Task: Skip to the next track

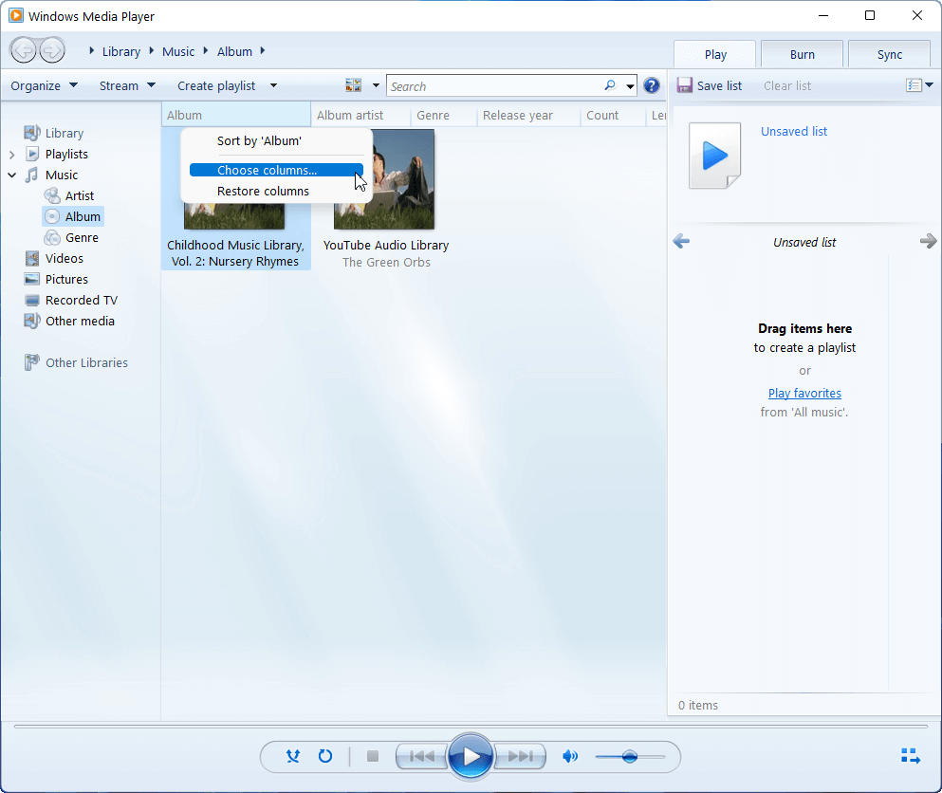Action: [x=520, y=756]
